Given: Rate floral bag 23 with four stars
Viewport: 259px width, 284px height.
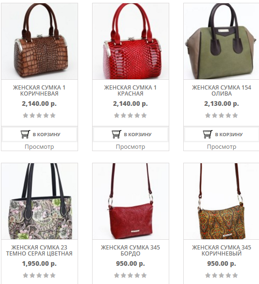Looking at the screenshot, I should pyautogui.click(x=46, y=276).
